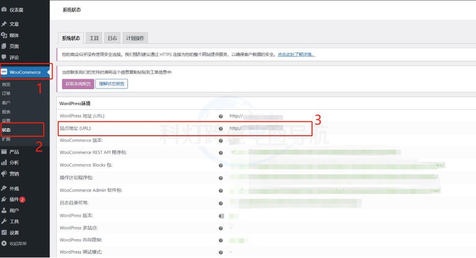Expand the 产品 sidebar menu

coord(14,152)
